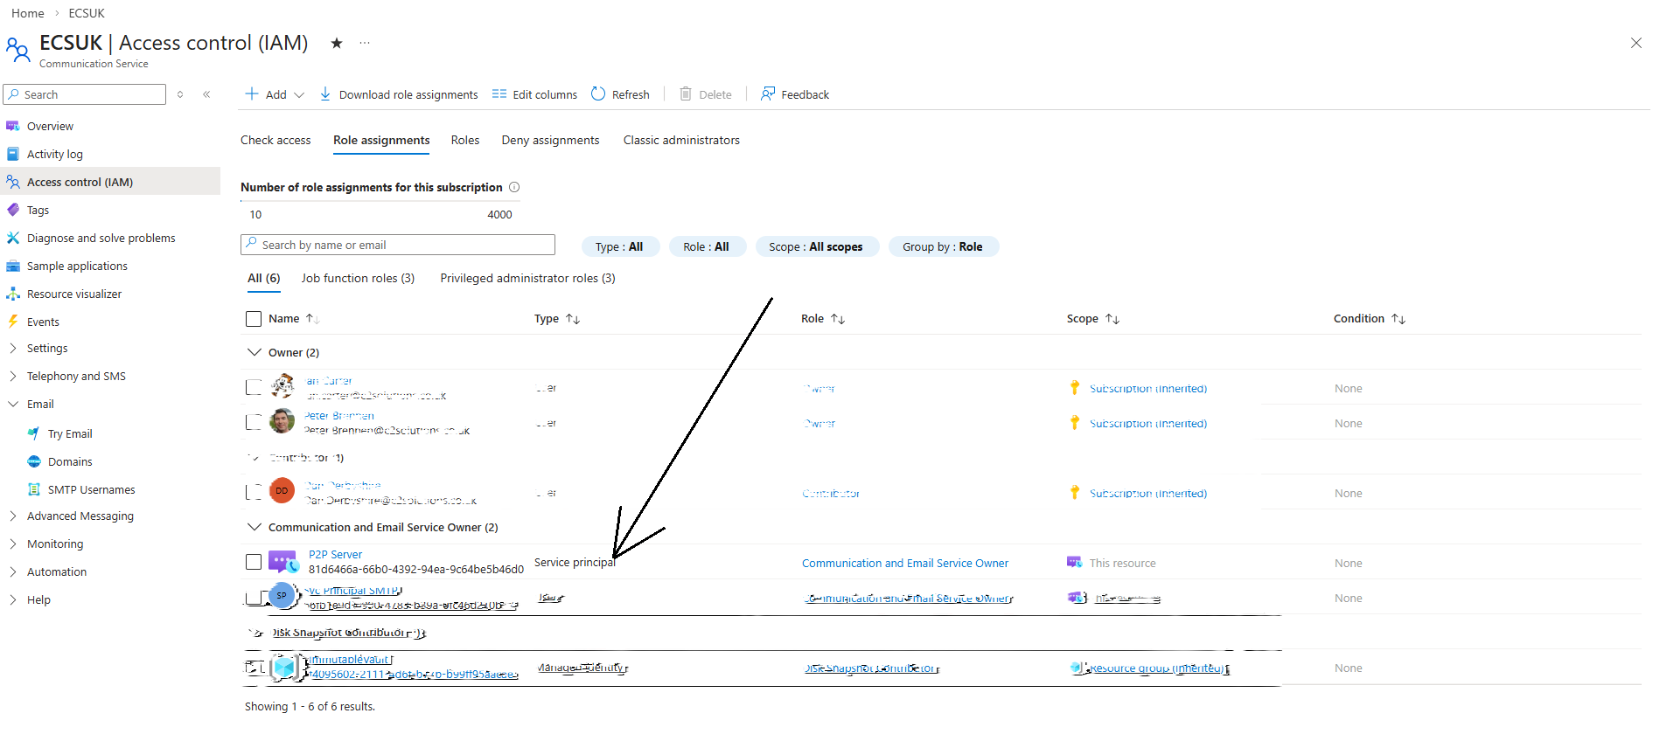Open the Scope : All scopes filter
The width and height of the screenshot is (1653, 734).
pos(816,246)
